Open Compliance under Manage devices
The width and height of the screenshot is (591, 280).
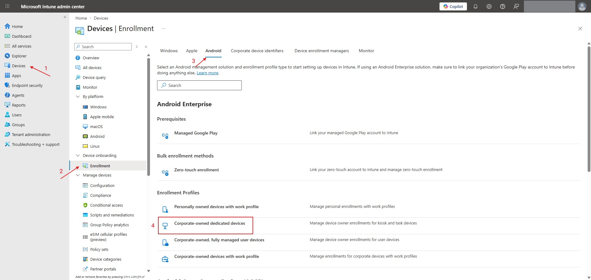coord(100,195)
